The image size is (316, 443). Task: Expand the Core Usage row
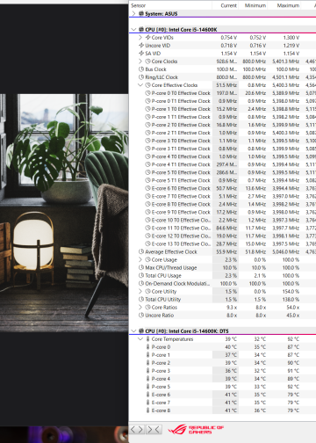point(140,259)
